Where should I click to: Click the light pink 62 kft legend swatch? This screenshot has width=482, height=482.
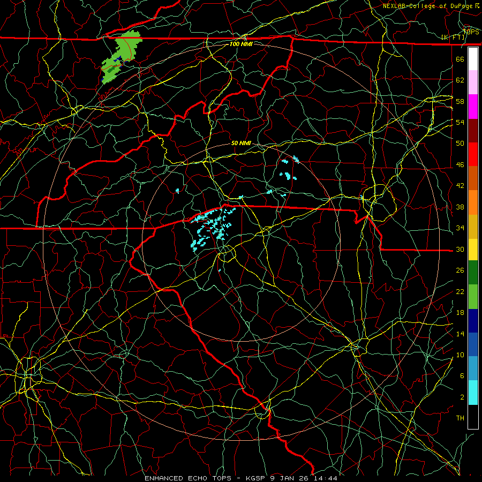point(473,82)
